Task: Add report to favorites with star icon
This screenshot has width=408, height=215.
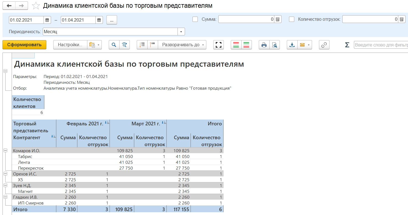Action: coord(36,6)
